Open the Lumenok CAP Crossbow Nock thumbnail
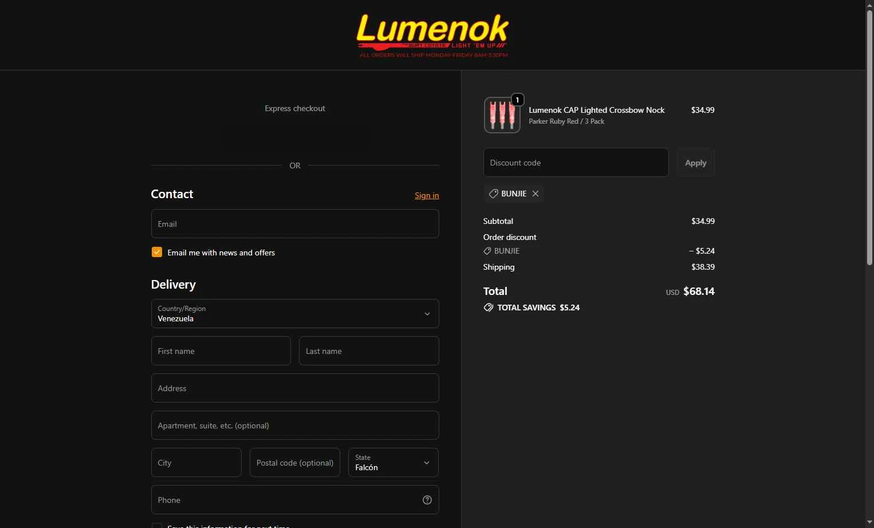Image resolution: width=874 pixels, height=528 pixels. click(x=502, y=115)
